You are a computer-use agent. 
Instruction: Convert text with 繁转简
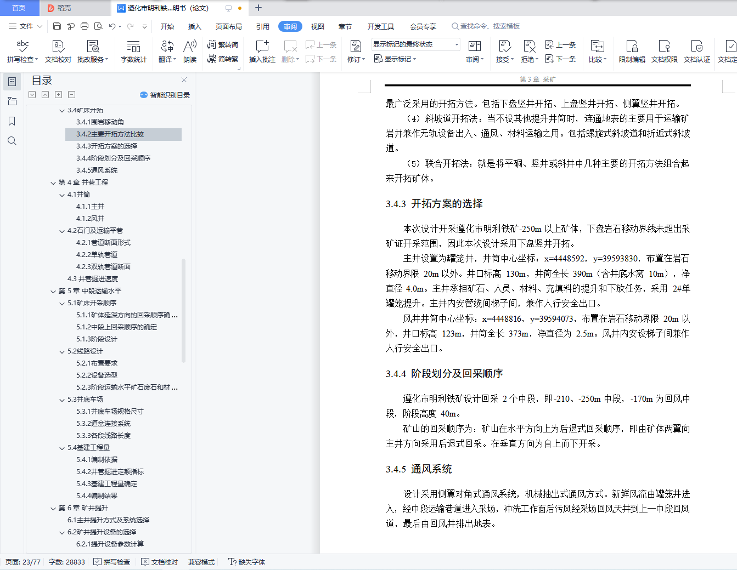(223, 44)
